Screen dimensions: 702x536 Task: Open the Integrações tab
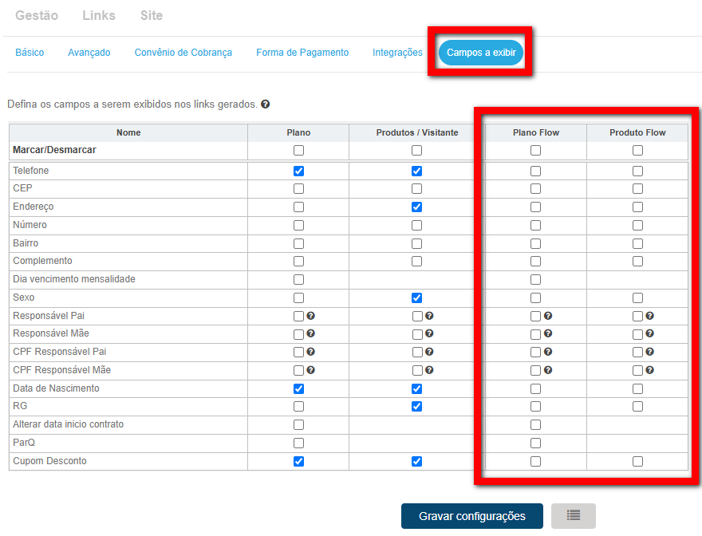pos(397,53)
